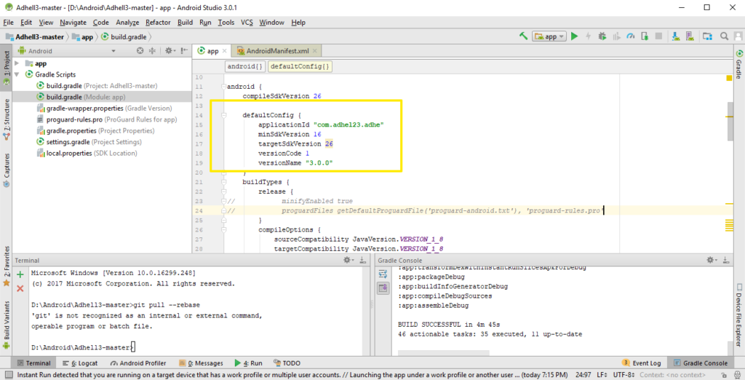The image size is (745, 380).
Task: Add new terminal session with green plus
Action: pyautogui.click(x=20, y=274)
